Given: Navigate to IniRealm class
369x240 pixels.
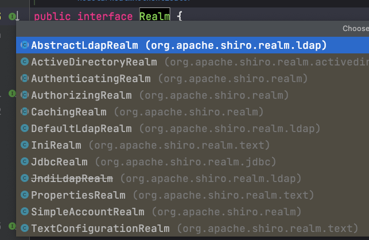Looking at the screenshot, I should [192, 145].
